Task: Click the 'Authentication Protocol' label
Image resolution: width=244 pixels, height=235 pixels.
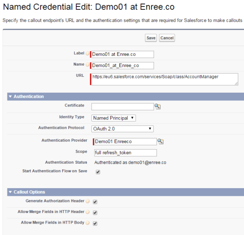Action: (61, 128)
